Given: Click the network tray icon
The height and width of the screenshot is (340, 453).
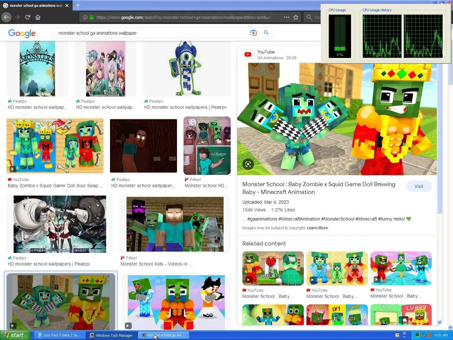Looking at the screenshot, I should (423, 335).
